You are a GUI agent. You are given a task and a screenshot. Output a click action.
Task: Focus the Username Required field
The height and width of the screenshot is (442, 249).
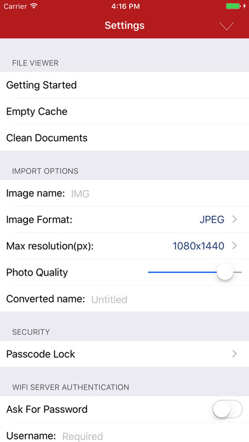pyautogui.click(x=154, y=436)
